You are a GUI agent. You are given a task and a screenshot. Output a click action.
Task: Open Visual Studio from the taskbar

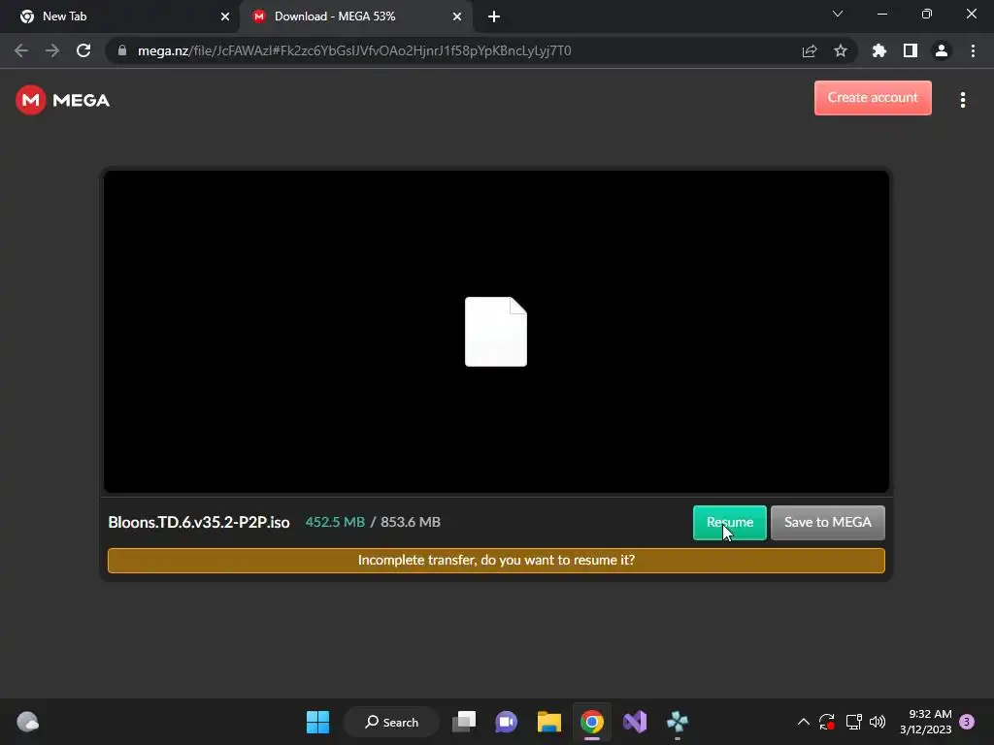(635, 722)
